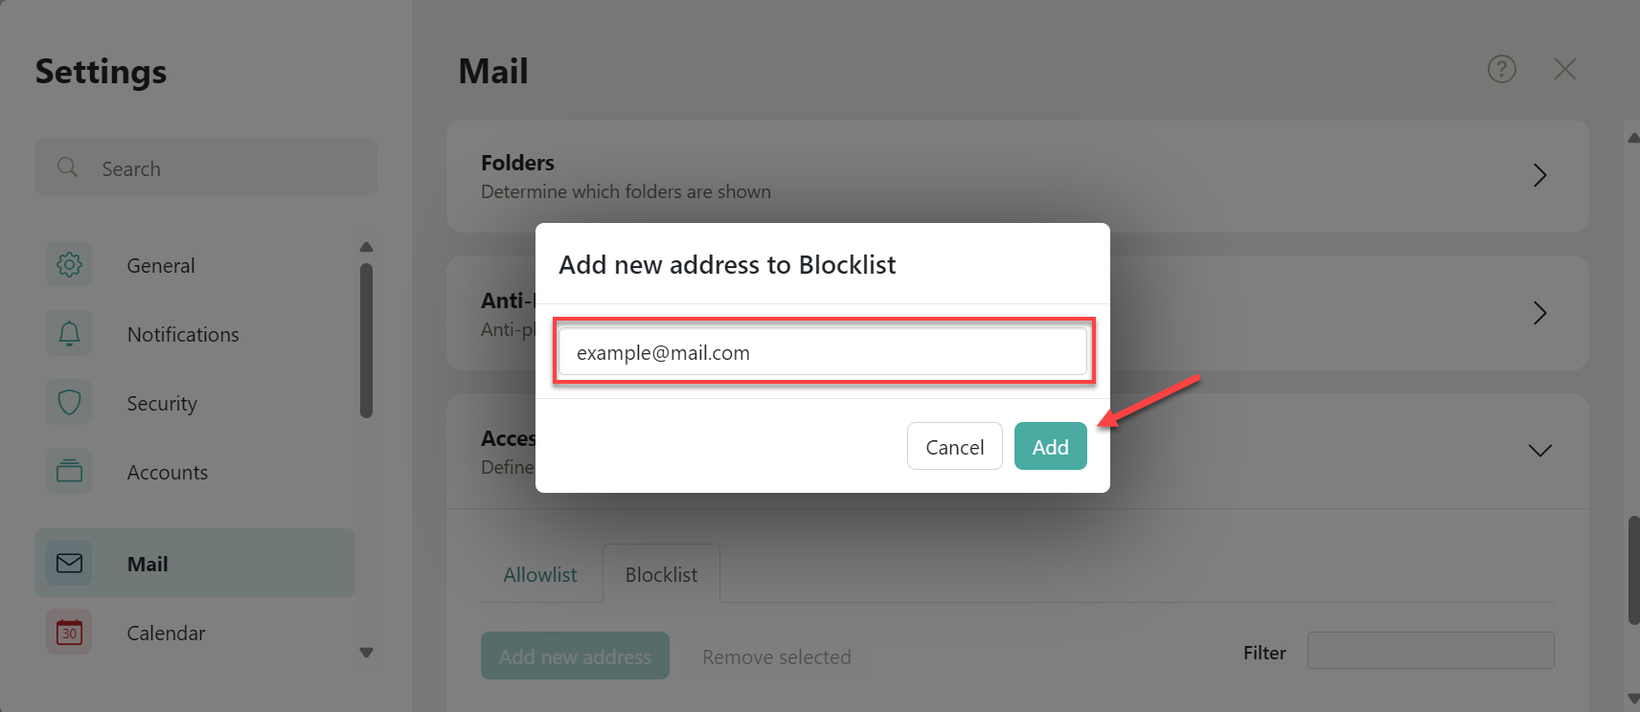This screenshot has width=1640, height=712.
Task: Open Security settings via shield icon
Action: pos(68,402)
